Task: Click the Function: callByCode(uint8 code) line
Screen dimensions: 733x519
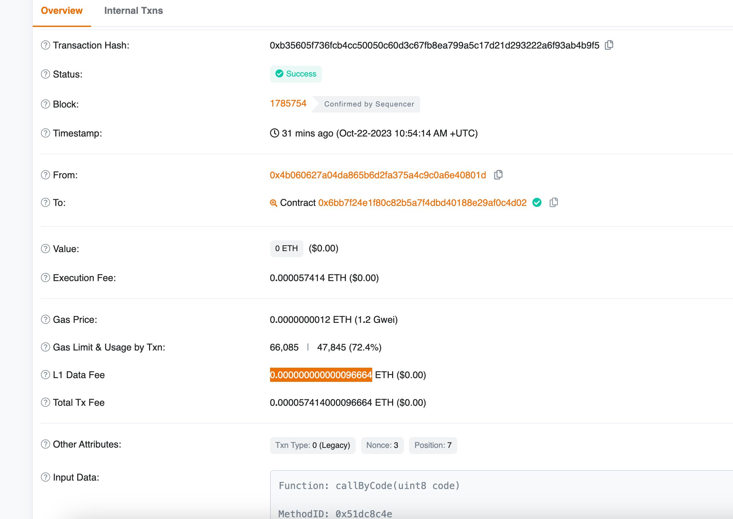Action: [369, 486]
